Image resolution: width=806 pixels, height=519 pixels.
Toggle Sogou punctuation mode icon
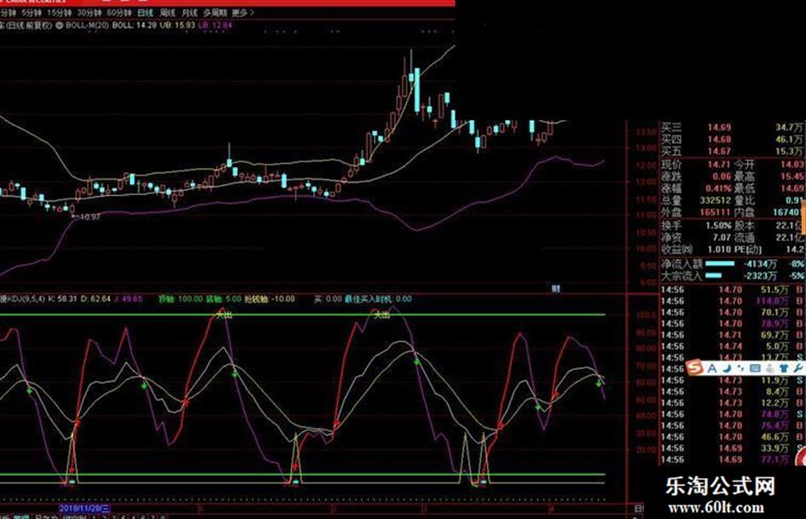740,368
